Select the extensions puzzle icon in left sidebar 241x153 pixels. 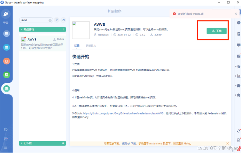(x=7, y=89)
